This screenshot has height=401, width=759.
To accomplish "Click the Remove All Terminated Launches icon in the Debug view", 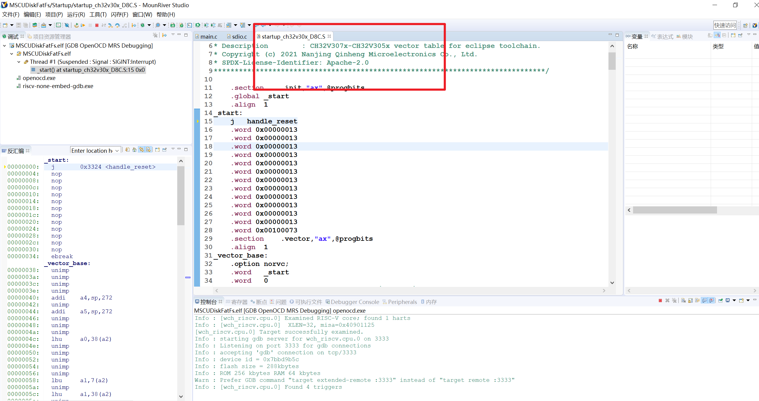I will tap(155, 35).
